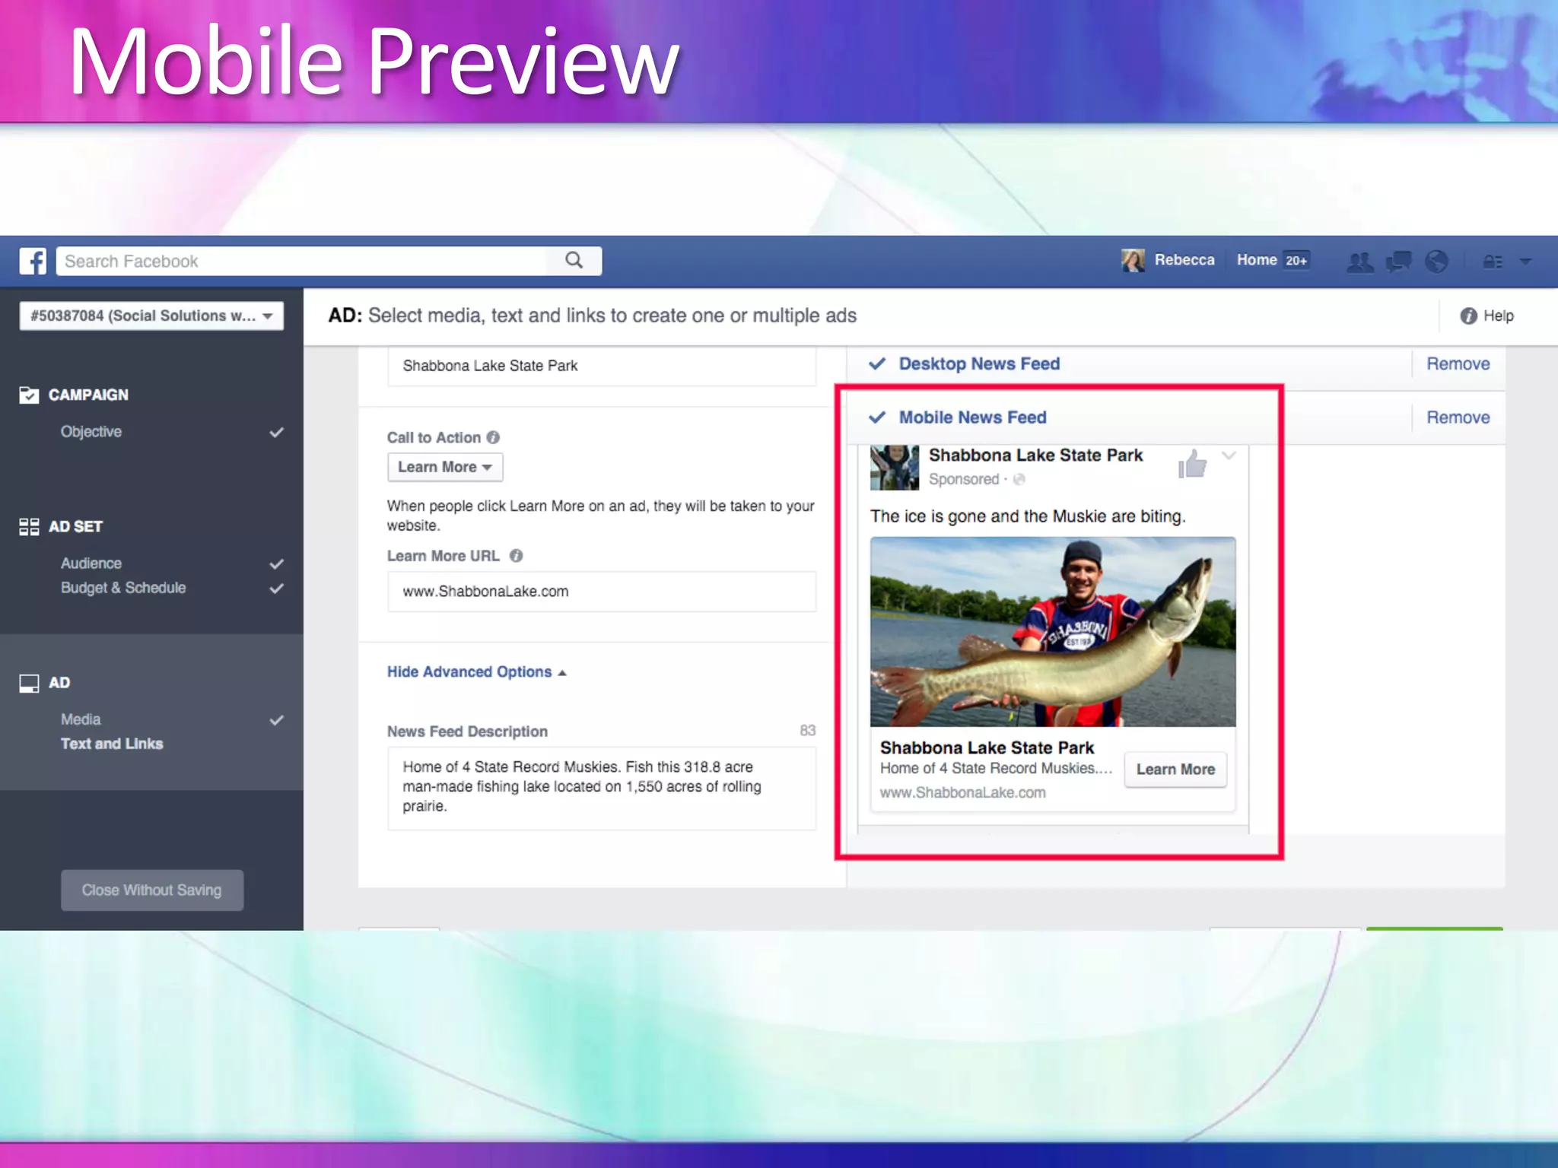
Task: Open the Objective step
Action: [91, 431]
